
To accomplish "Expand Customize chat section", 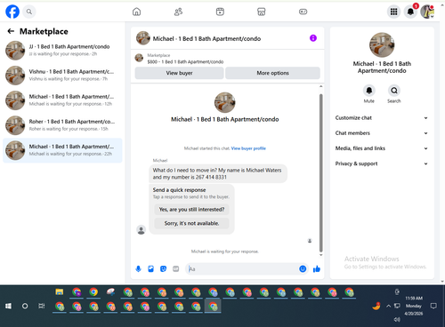I will click(x=382, y=118).
